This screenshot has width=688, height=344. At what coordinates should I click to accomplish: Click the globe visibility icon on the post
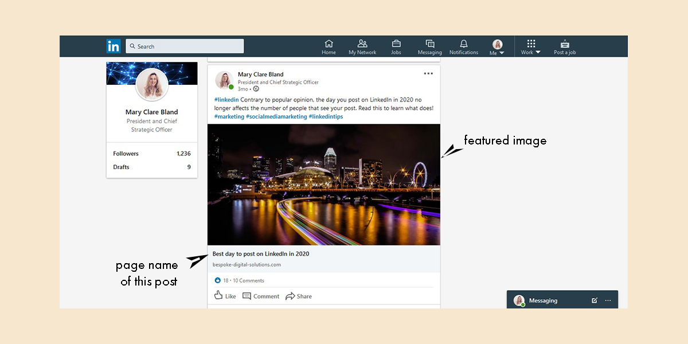[x=256, y=89]
